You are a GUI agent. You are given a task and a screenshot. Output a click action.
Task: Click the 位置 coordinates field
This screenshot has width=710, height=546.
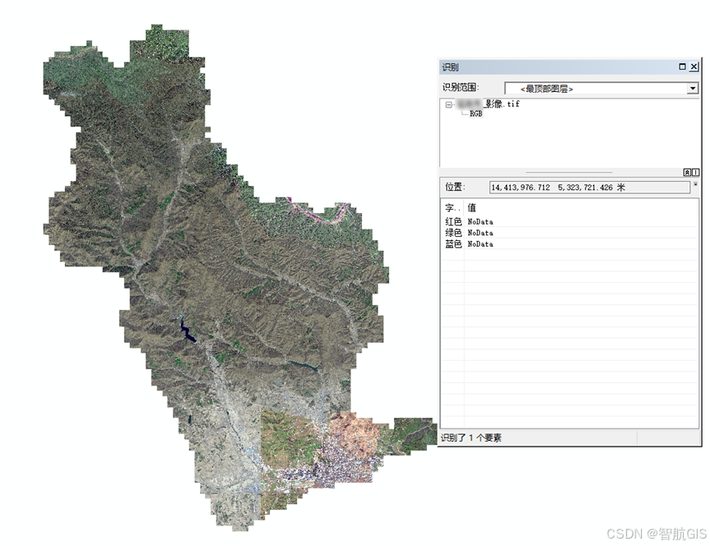point(589,187)
